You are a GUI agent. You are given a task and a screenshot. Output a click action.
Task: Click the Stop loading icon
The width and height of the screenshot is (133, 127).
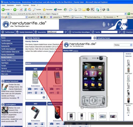21,9
